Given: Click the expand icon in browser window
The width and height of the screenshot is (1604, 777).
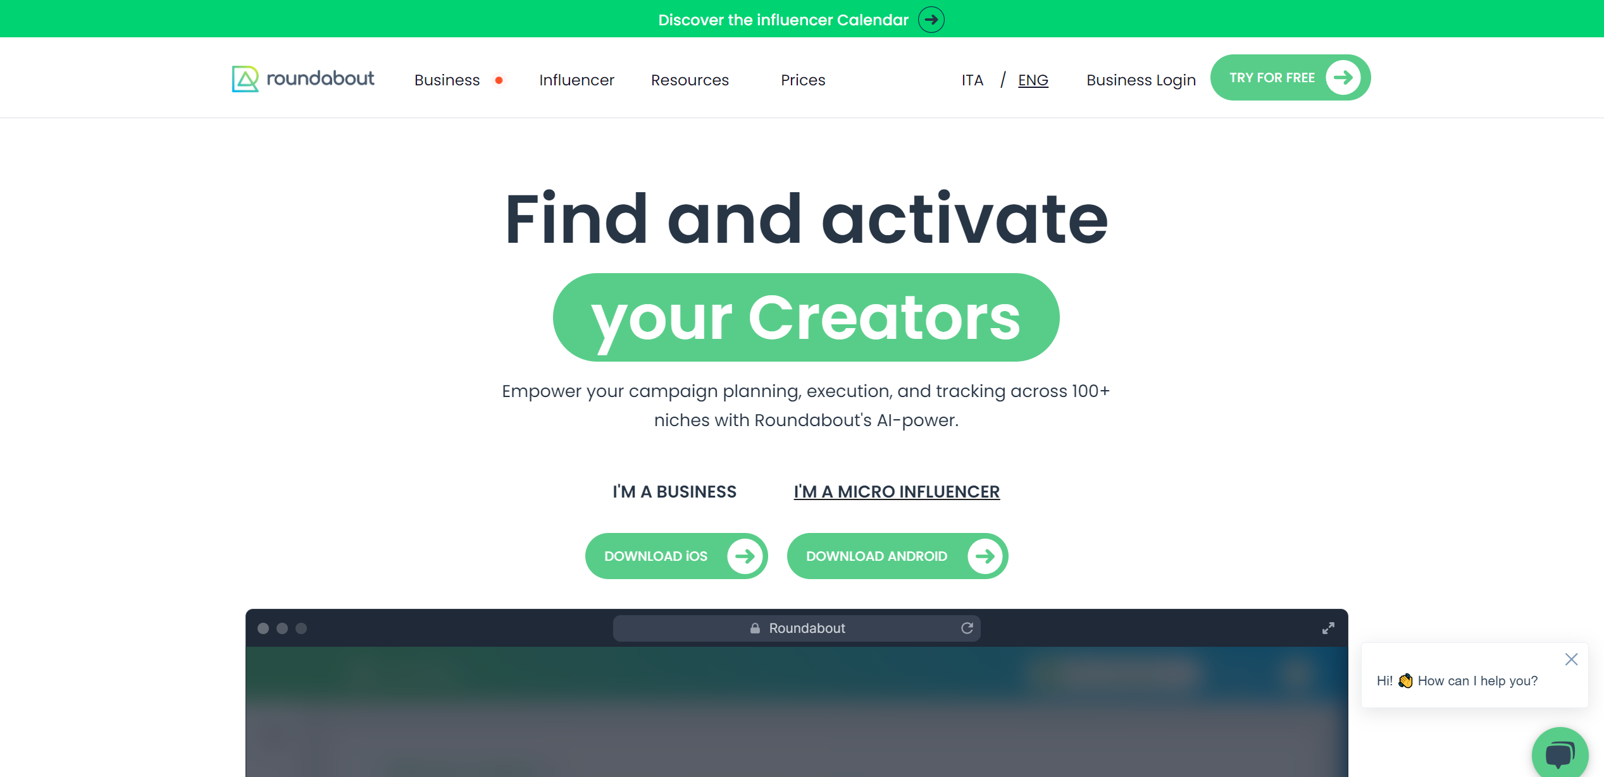Looking at the screenshot, I should coord(1330,628).
